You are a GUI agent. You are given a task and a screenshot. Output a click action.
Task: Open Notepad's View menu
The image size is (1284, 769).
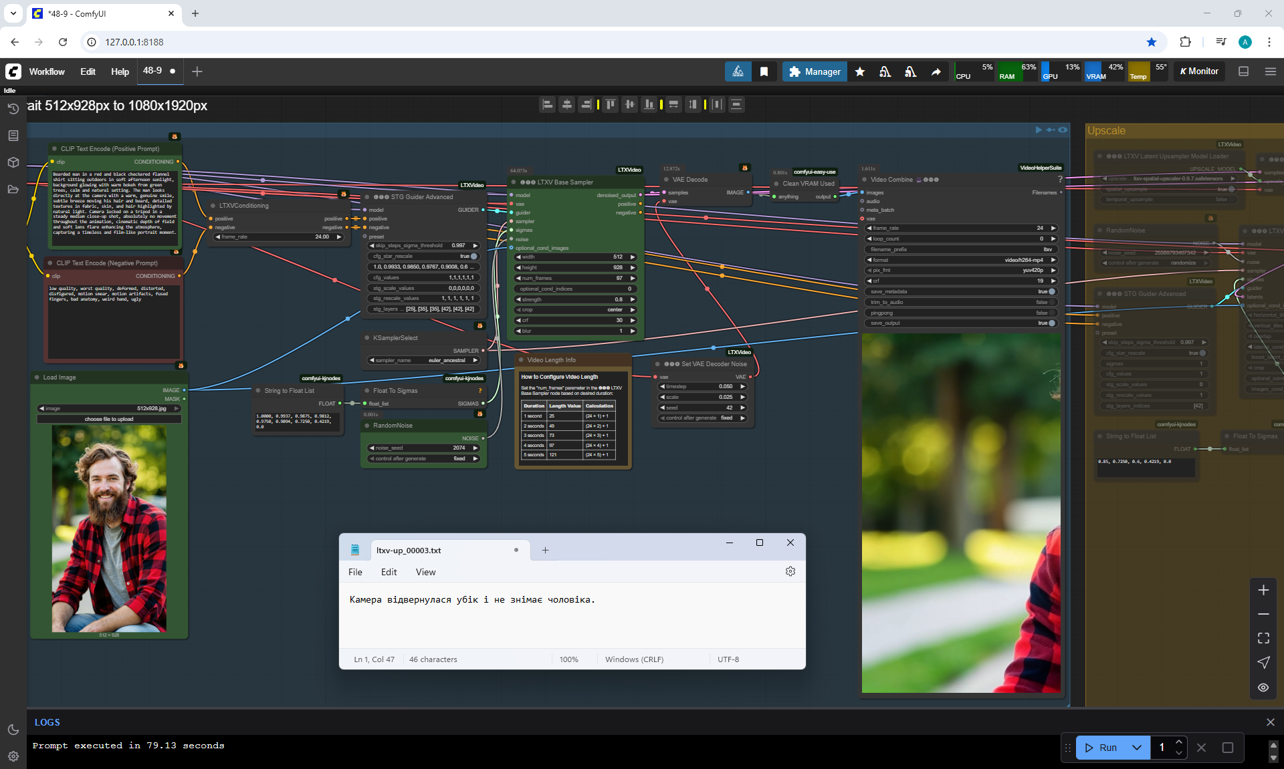tap(425, 572)
